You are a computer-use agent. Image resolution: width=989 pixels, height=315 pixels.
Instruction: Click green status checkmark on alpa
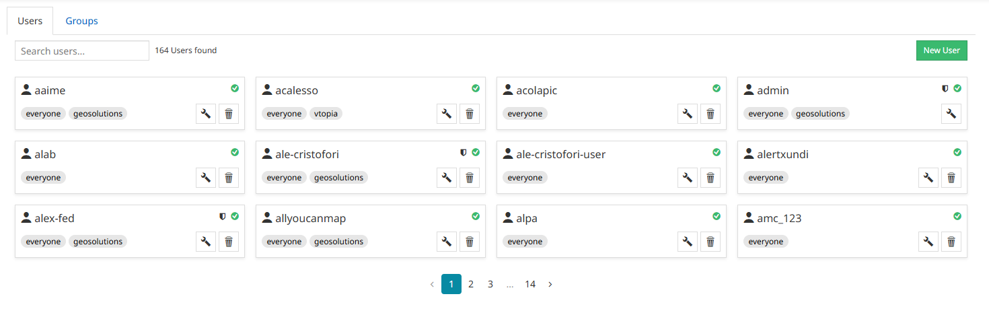click(717, 216)
